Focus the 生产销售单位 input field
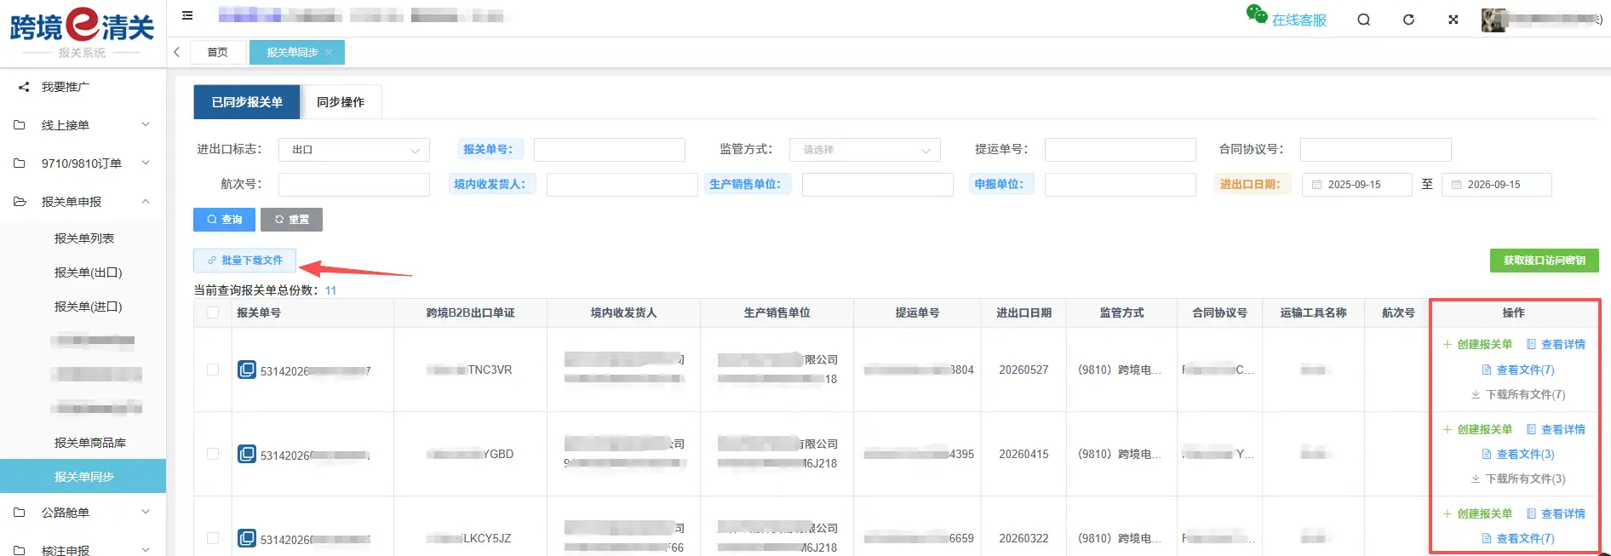 click(x=878, y=185)
